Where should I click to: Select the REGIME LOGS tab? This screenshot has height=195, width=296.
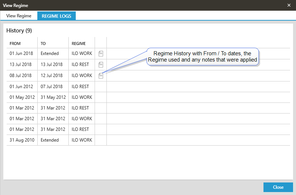pos(57,16)
